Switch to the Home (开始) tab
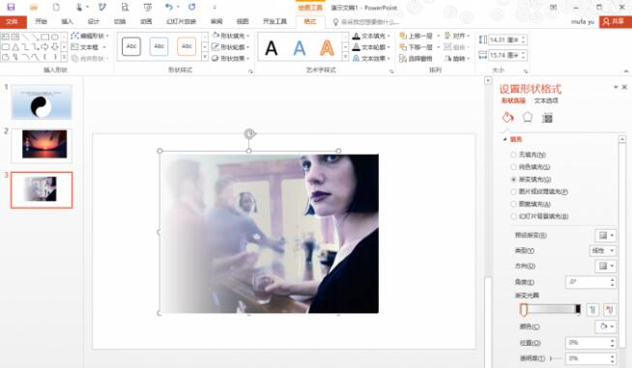The height and width of the screenshot is (368, 632). point(41,22)
